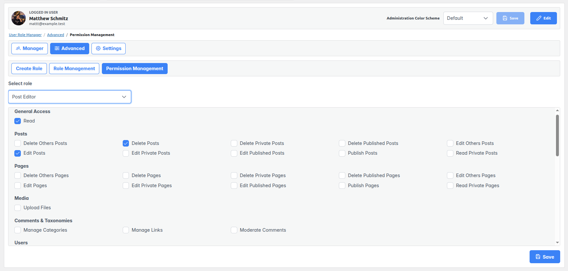Enable Delete Private Pages permission
Screen dimensions: 568x271
click(234, 175)
